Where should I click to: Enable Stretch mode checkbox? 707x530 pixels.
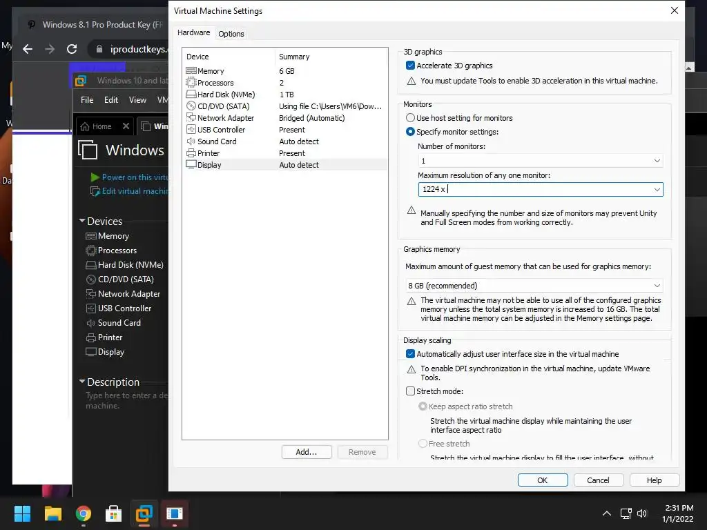410,391
